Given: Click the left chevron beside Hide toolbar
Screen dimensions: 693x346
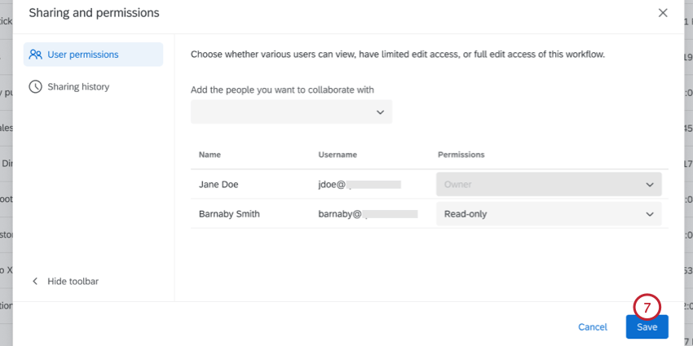Looking at the screenshot, I should pyautogui.click(x=35, y=281).
